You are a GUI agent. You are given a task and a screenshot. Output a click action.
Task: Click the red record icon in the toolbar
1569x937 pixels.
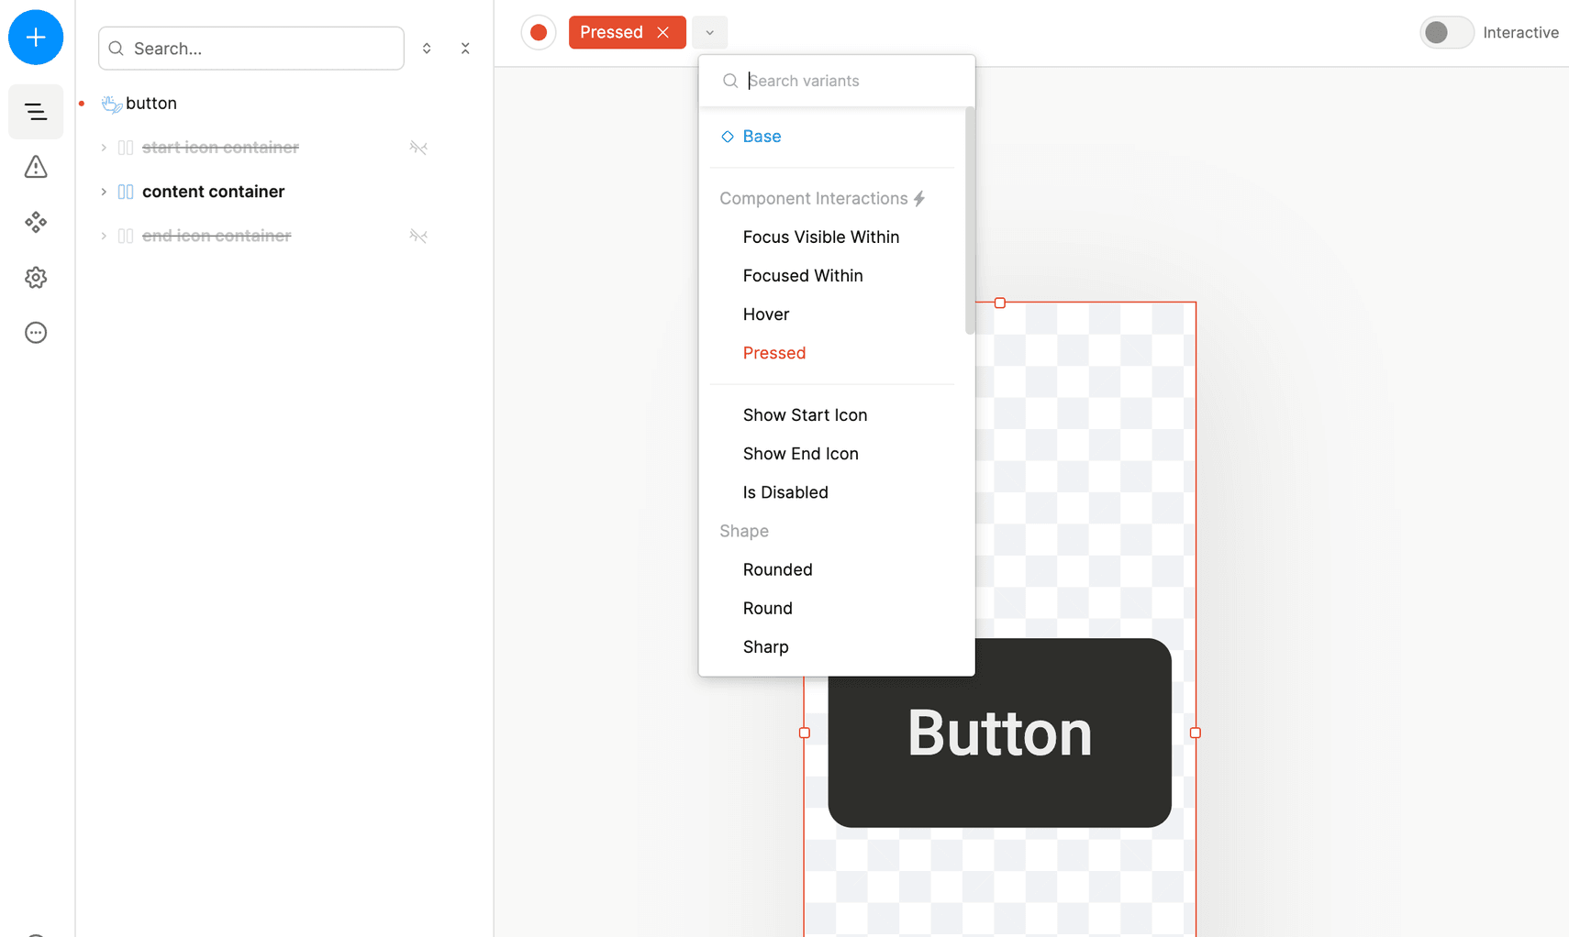pyautogui.click(x=539, y=31)
